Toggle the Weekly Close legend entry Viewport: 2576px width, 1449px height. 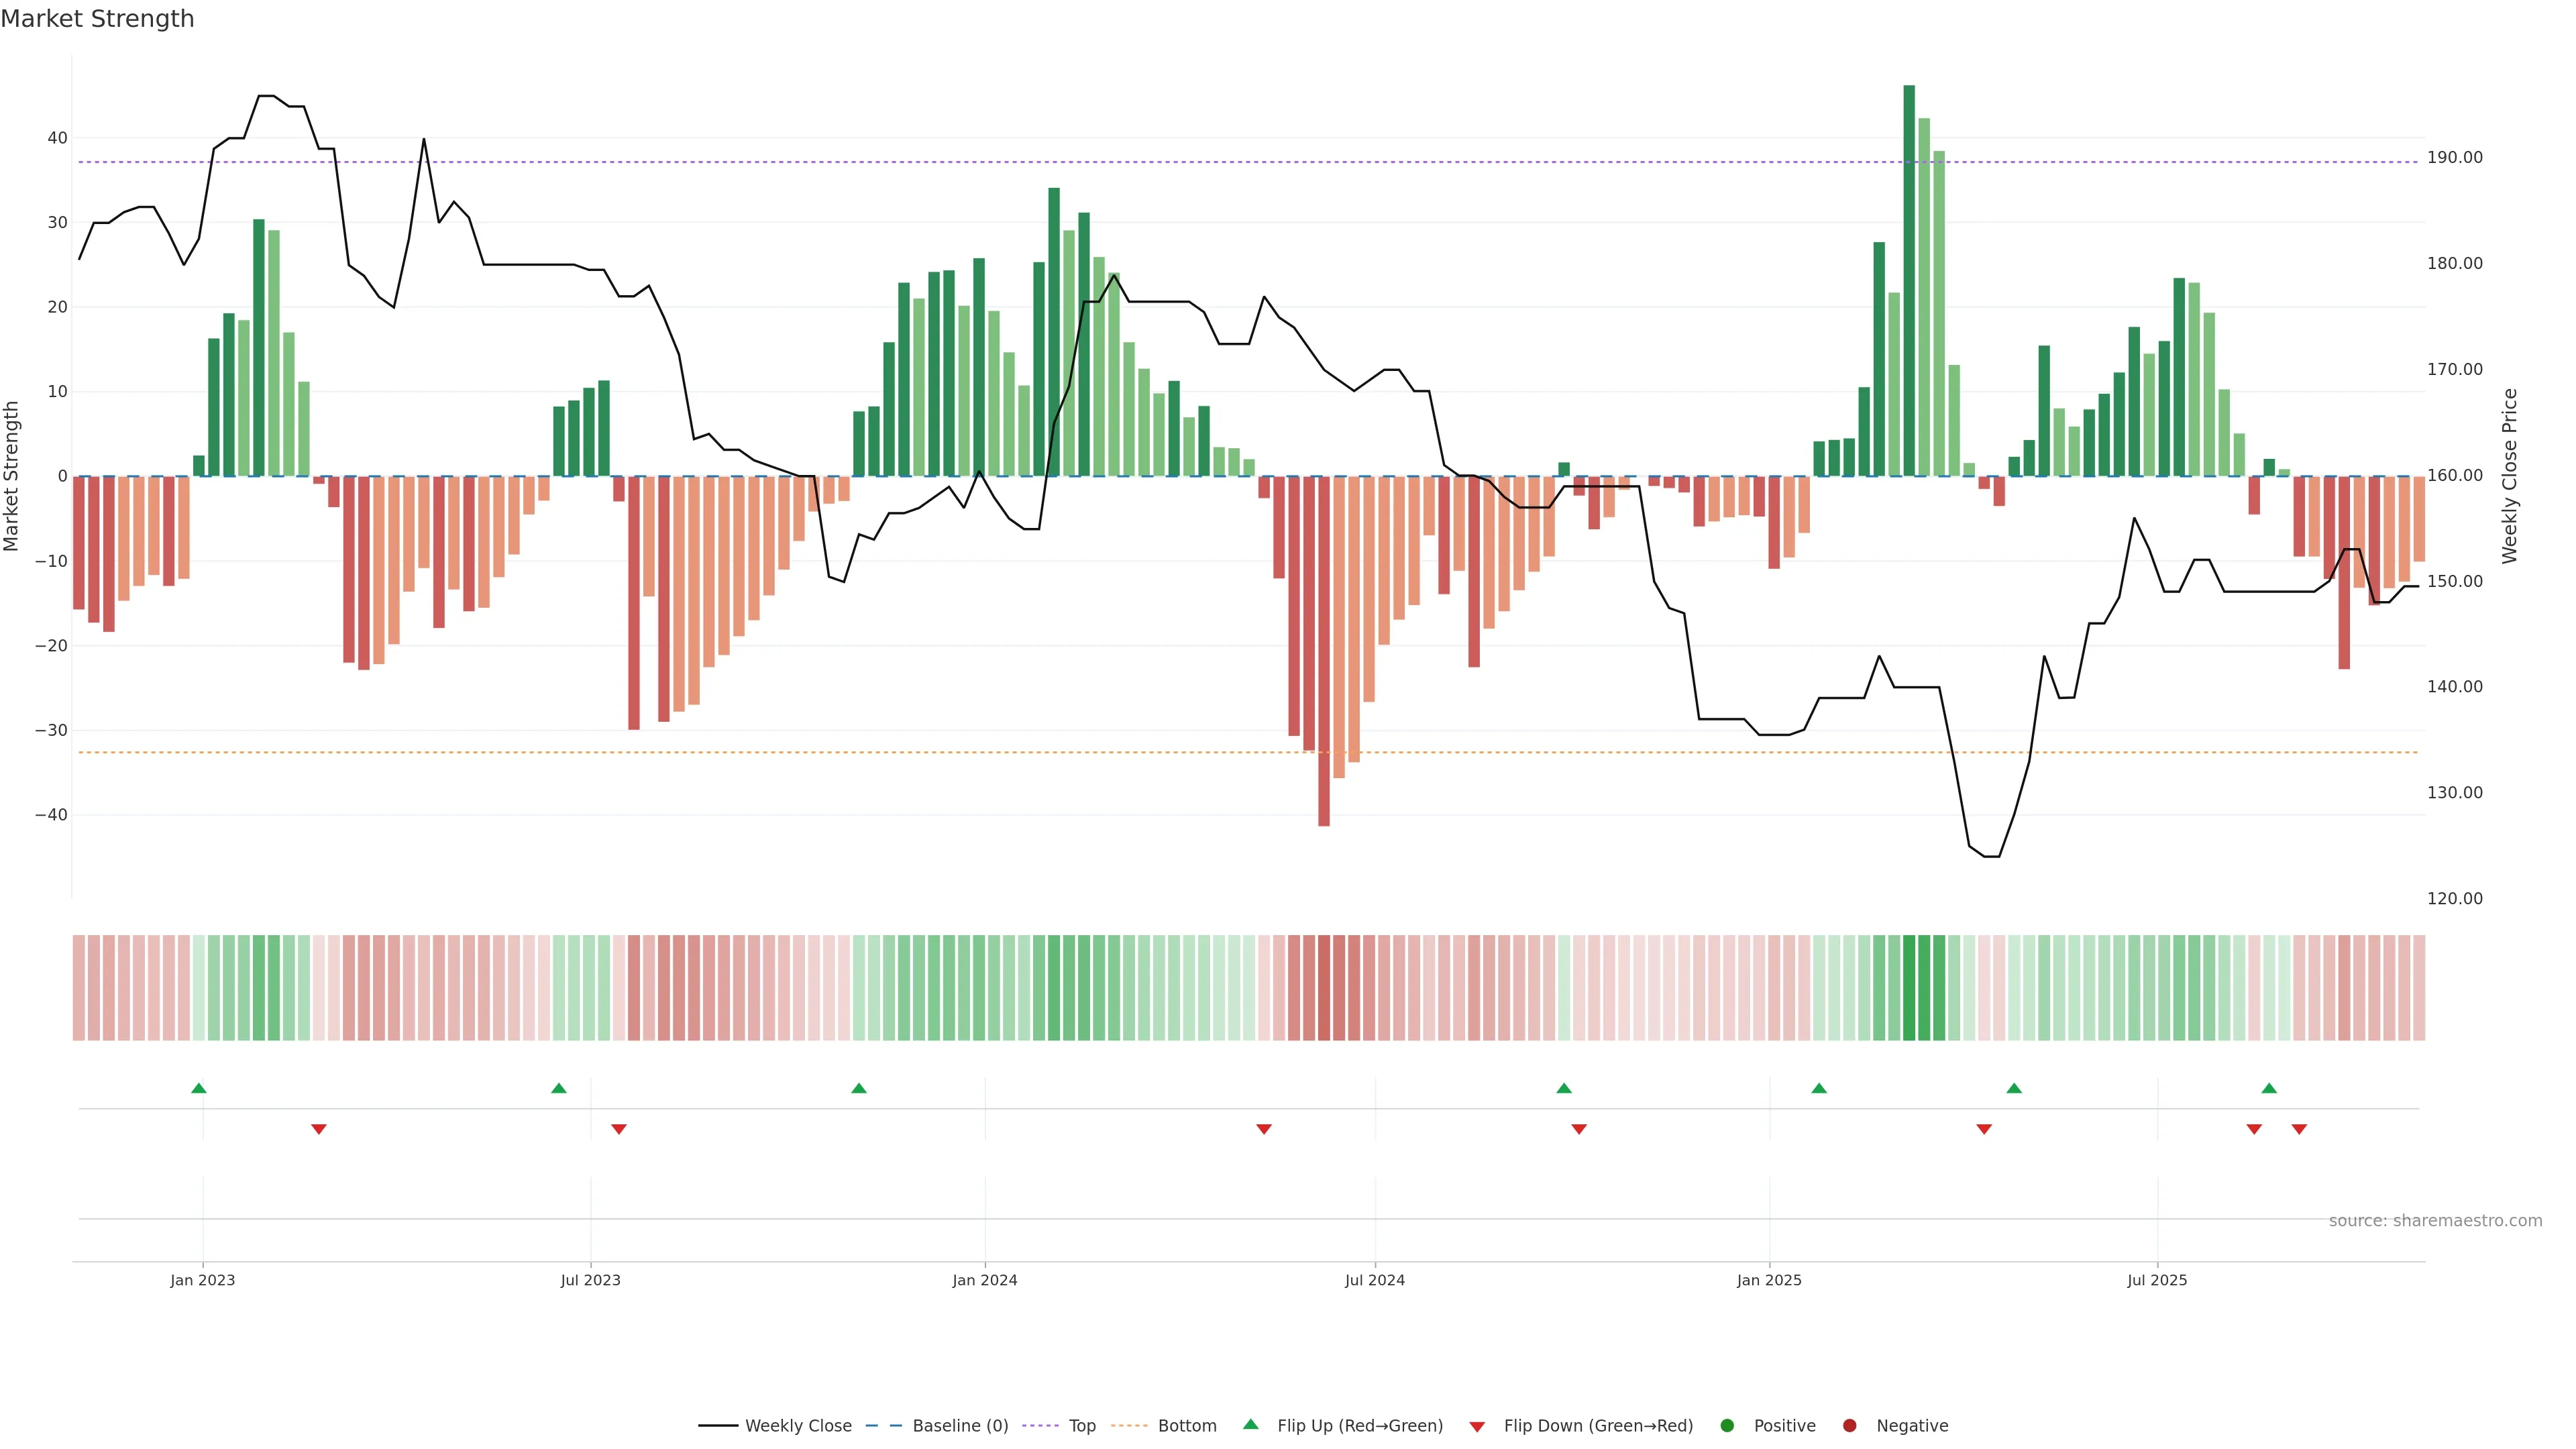pos(797,1426)
